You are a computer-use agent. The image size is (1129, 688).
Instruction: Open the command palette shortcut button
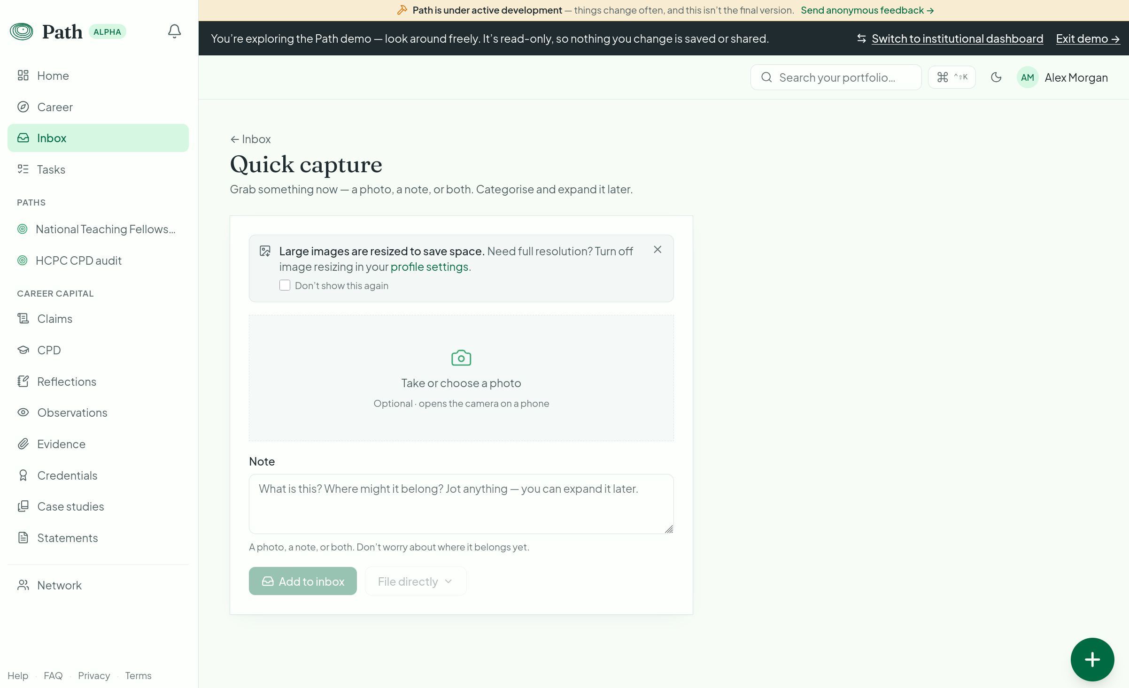(952, 77)
